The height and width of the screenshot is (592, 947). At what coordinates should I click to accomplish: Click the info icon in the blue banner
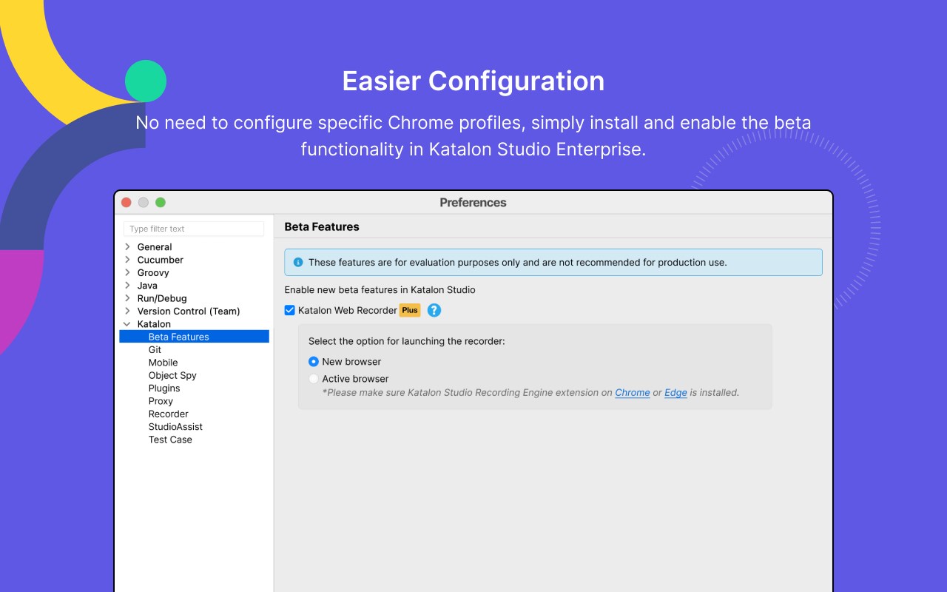[x=298, y=262]
